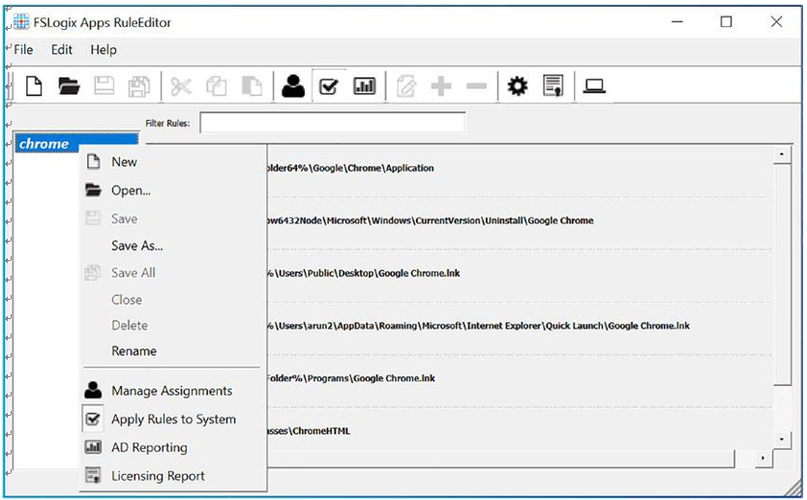Choose New in the context menu
This screenshot has width=807, height=500.
(173, 162)
